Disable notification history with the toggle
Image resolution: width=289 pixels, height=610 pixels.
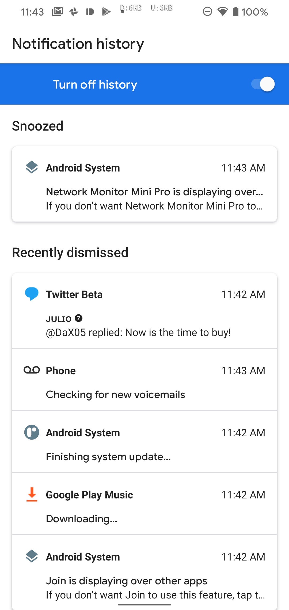[x=263, y=84]
